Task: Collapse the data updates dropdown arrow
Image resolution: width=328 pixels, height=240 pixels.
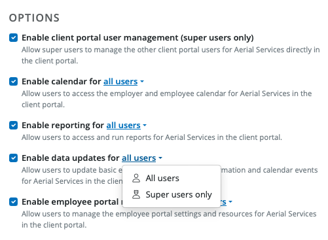Action: click(x=160, y=158)
